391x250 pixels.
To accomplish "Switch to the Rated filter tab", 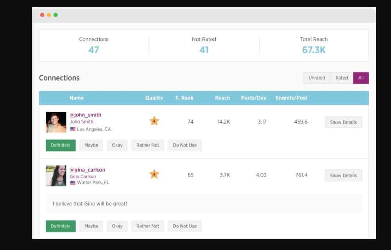I will click(x=341, y=78).
